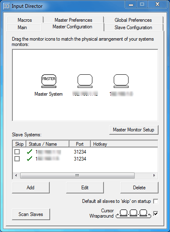
Task: Click the Port column header
Action: point(80,144)
